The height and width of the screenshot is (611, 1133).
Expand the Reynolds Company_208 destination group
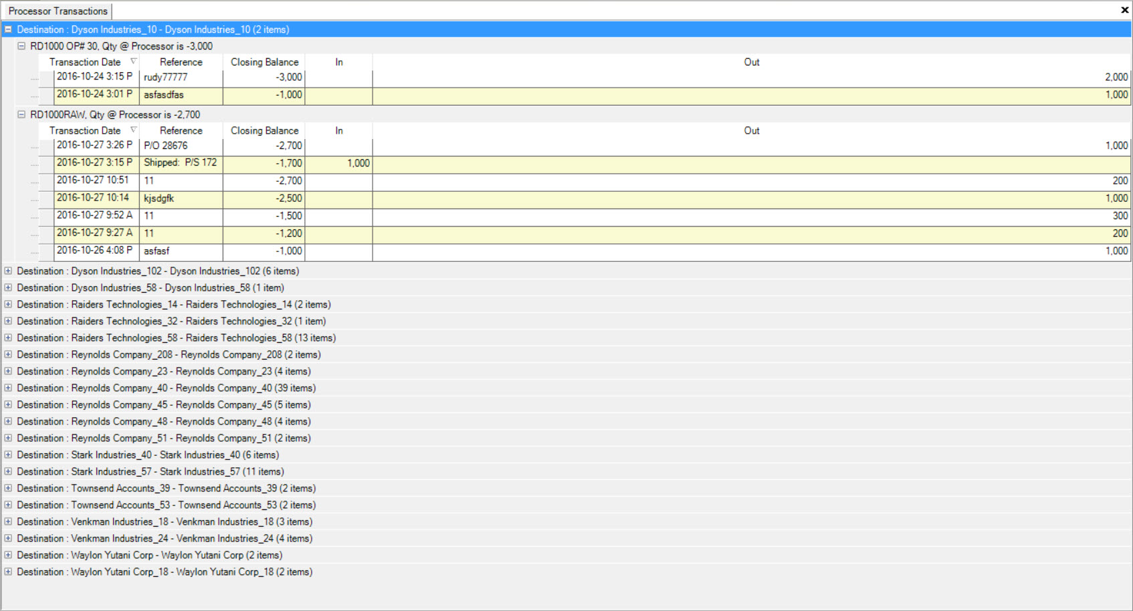pyautogui.click(x=8, y=354)
